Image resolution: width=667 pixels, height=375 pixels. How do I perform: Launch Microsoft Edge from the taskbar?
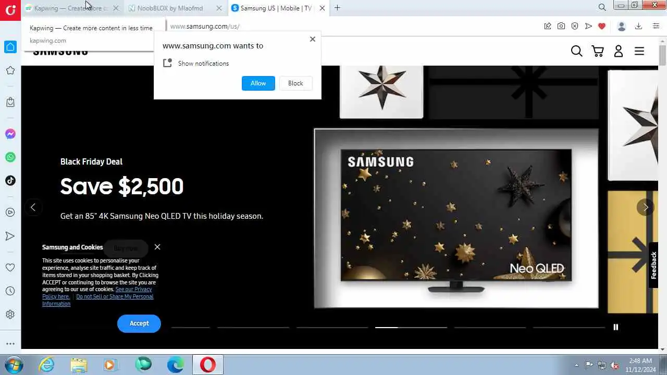click(176, 365)
